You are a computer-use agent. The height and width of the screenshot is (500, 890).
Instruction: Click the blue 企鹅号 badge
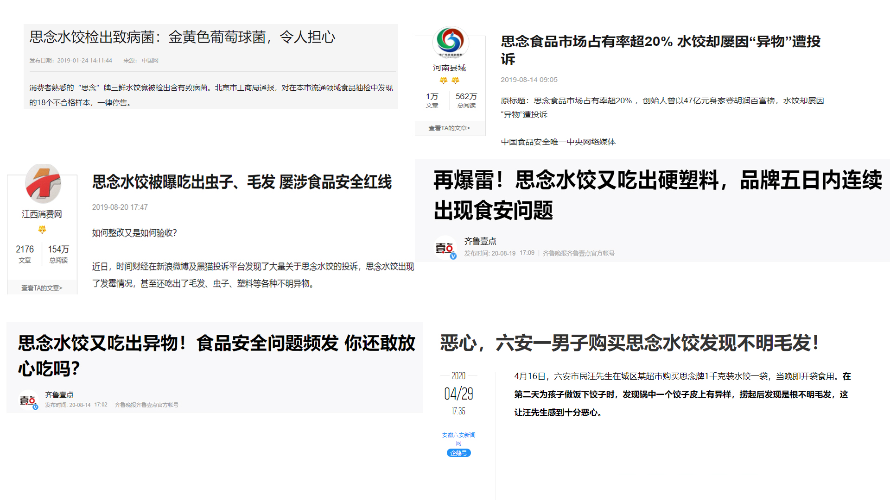click(458, 453)
